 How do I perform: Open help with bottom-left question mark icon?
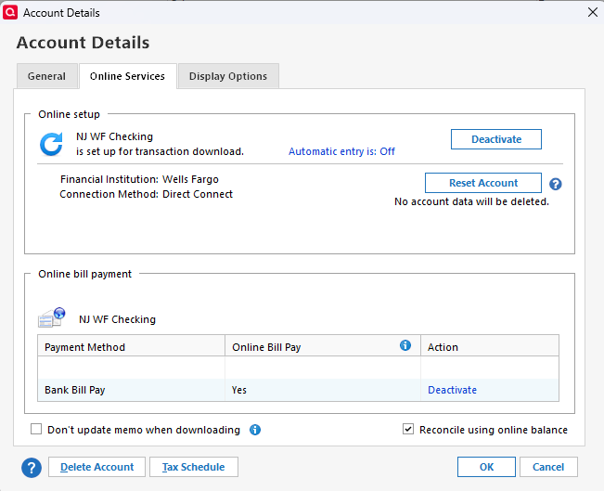pos(32,467)
